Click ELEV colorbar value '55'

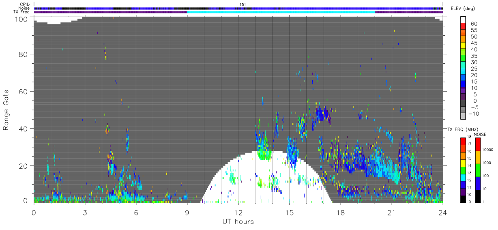[473, 30]
